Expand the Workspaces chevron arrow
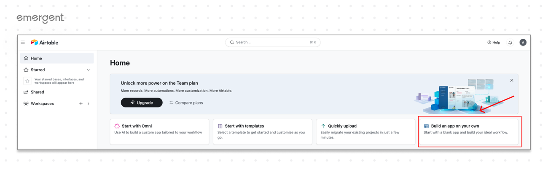The height and width of the screenshot is (171, 548). (x=89, y=104)
